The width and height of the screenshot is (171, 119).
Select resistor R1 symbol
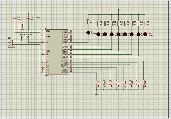pos(88,22)
